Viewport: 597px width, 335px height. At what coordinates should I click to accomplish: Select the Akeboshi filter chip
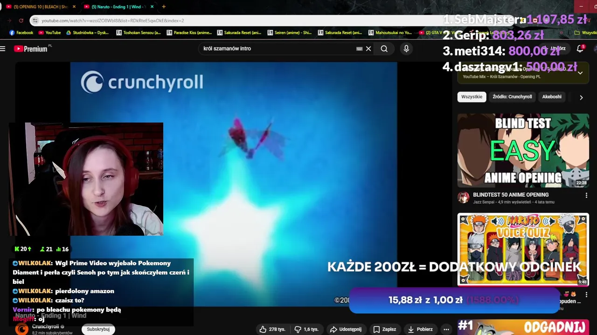tap(552, 97)
